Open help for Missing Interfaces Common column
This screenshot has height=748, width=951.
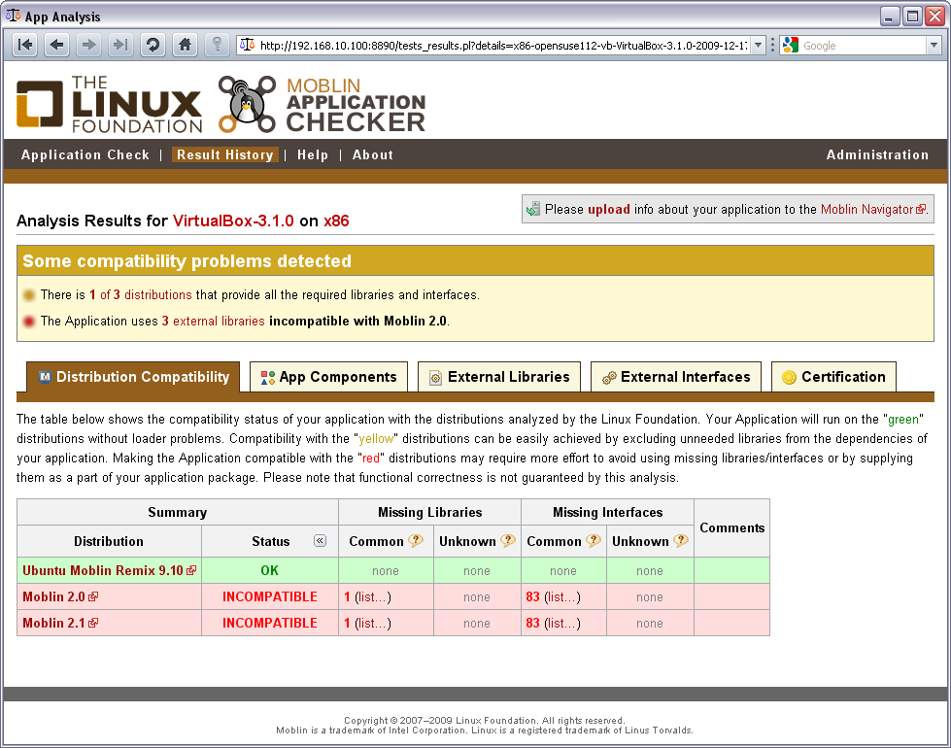coord(594,540)
